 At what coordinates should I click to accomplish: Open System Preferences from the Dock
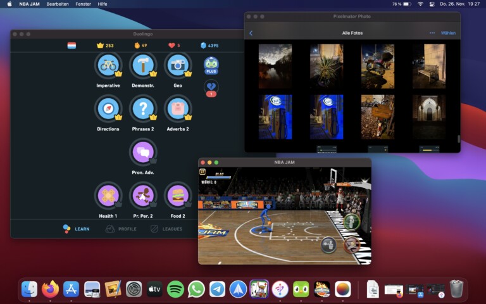[134, 289]
